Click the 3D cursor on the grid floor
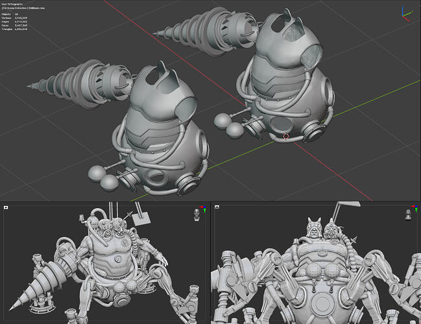Screen dimensions: 421x324 [286, 137]
